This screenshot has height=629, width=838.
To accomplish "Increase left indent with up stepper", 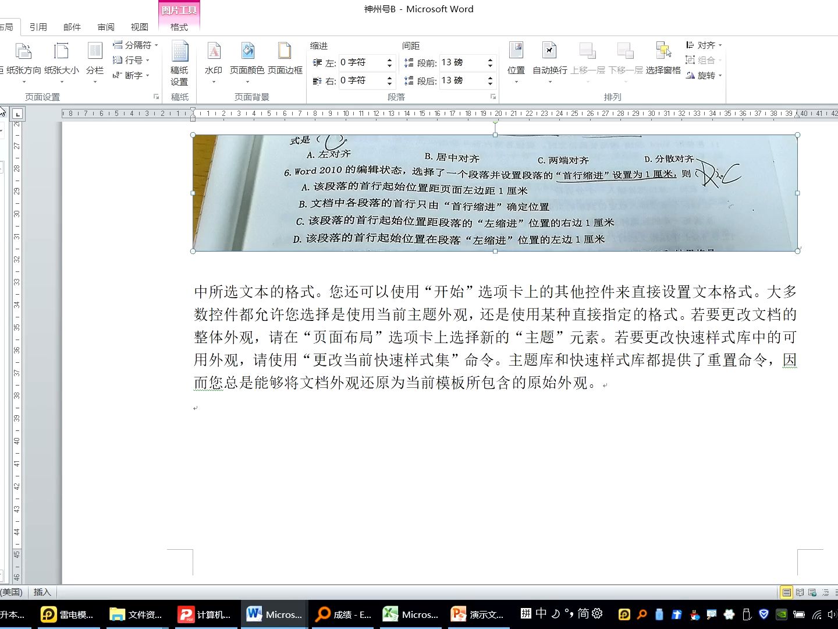I will tap(390, 59).
